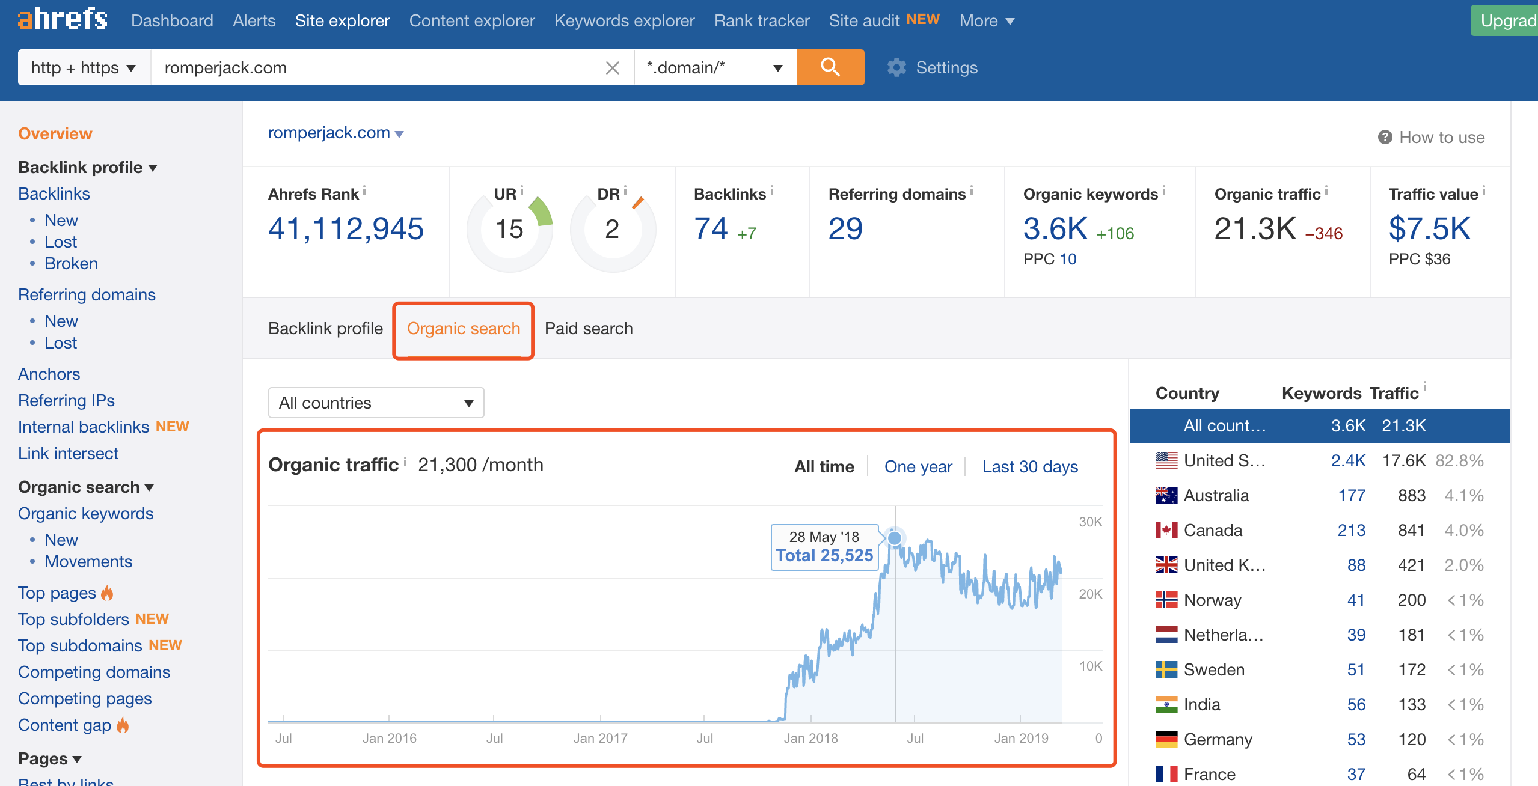
Task: Open the romperjack.com domain dropdown
Action: click(335, 133)
